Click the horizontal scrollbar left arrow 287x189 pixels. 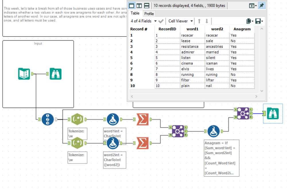tap(132, 96)
